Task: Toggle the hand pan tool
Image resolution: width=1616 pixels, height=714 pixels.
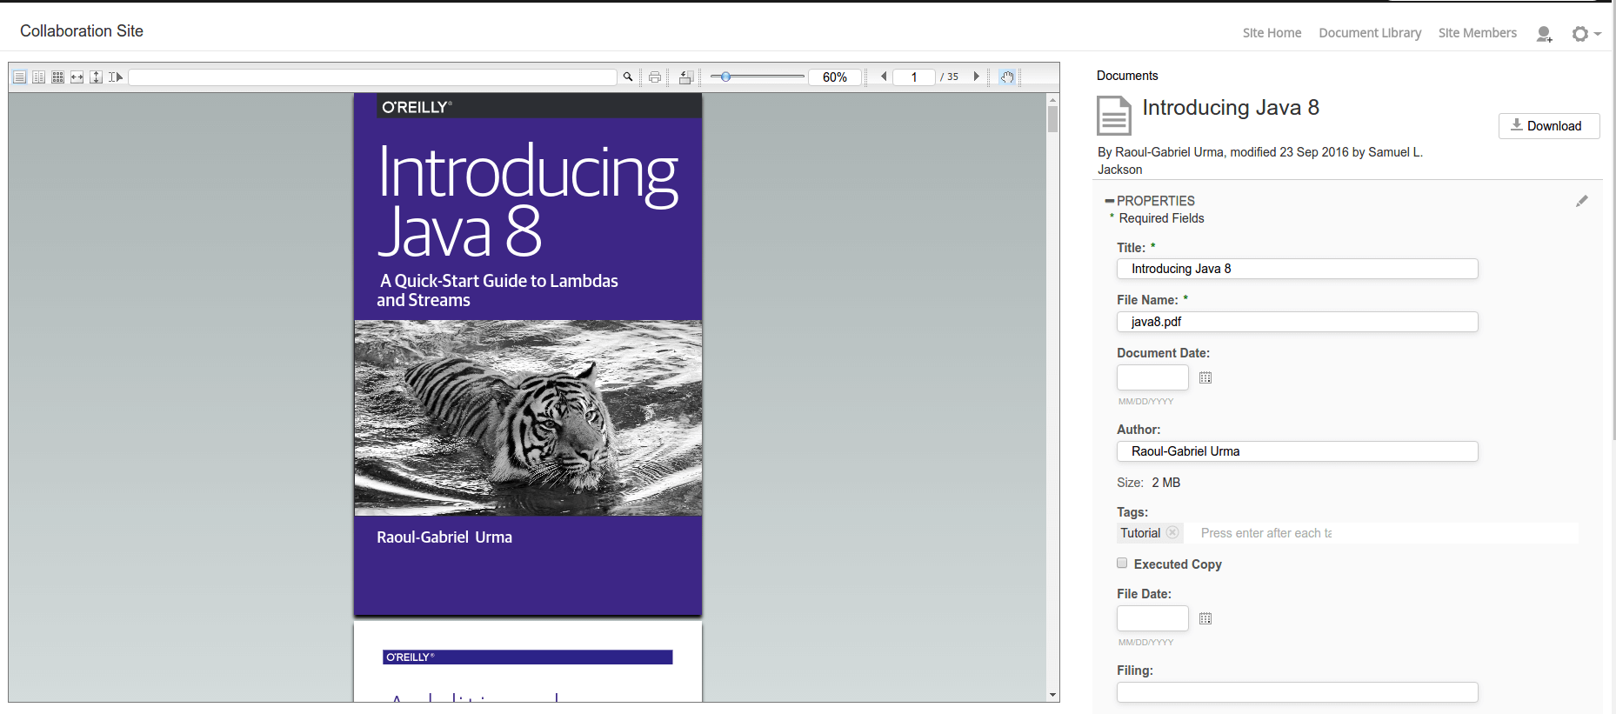Action: point(1007,77)
